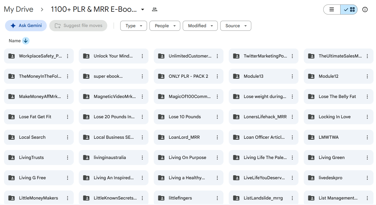Open more actions for LoanLord_MRR folder
The image size is (376, 205).
coord(217,137)
